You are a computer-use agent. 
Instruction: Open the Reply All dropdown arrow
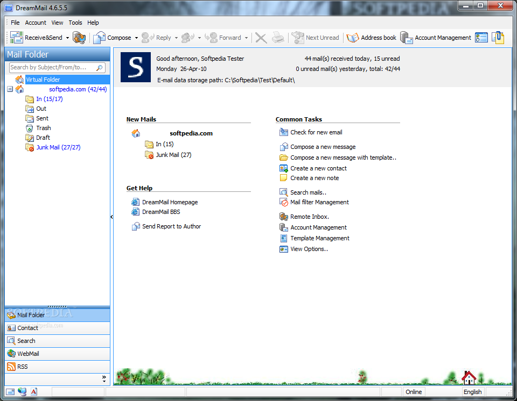tap(199, 38)
